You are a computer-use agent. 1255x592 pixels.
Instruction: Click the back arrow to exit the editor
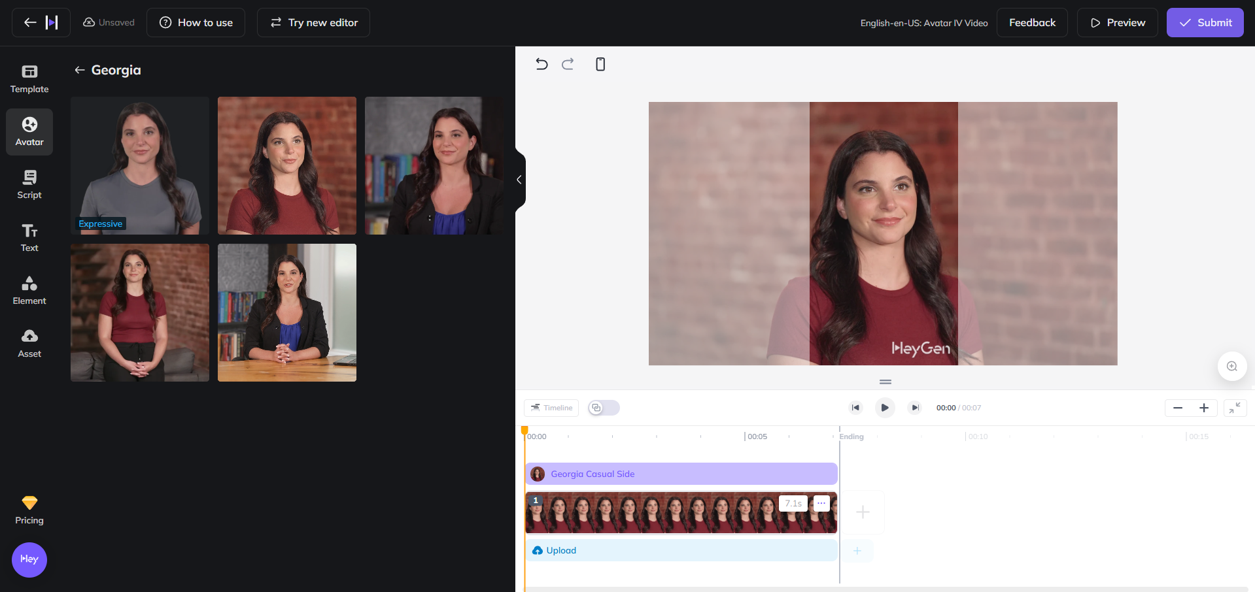pos(30,22)
